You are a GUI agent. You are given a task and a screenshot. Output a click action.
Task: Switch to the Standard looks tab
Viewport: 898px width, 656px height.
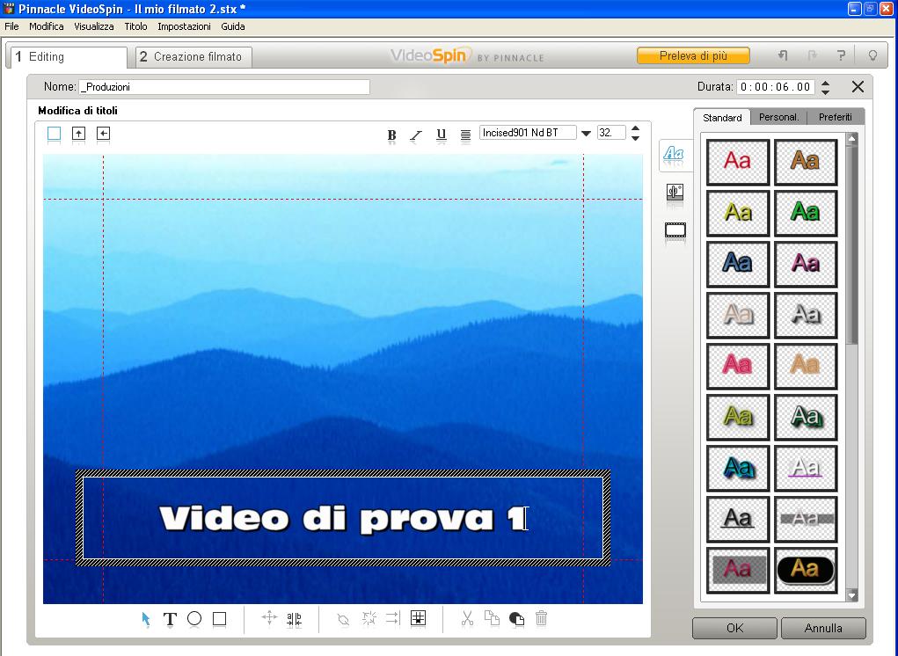[721, 117]
